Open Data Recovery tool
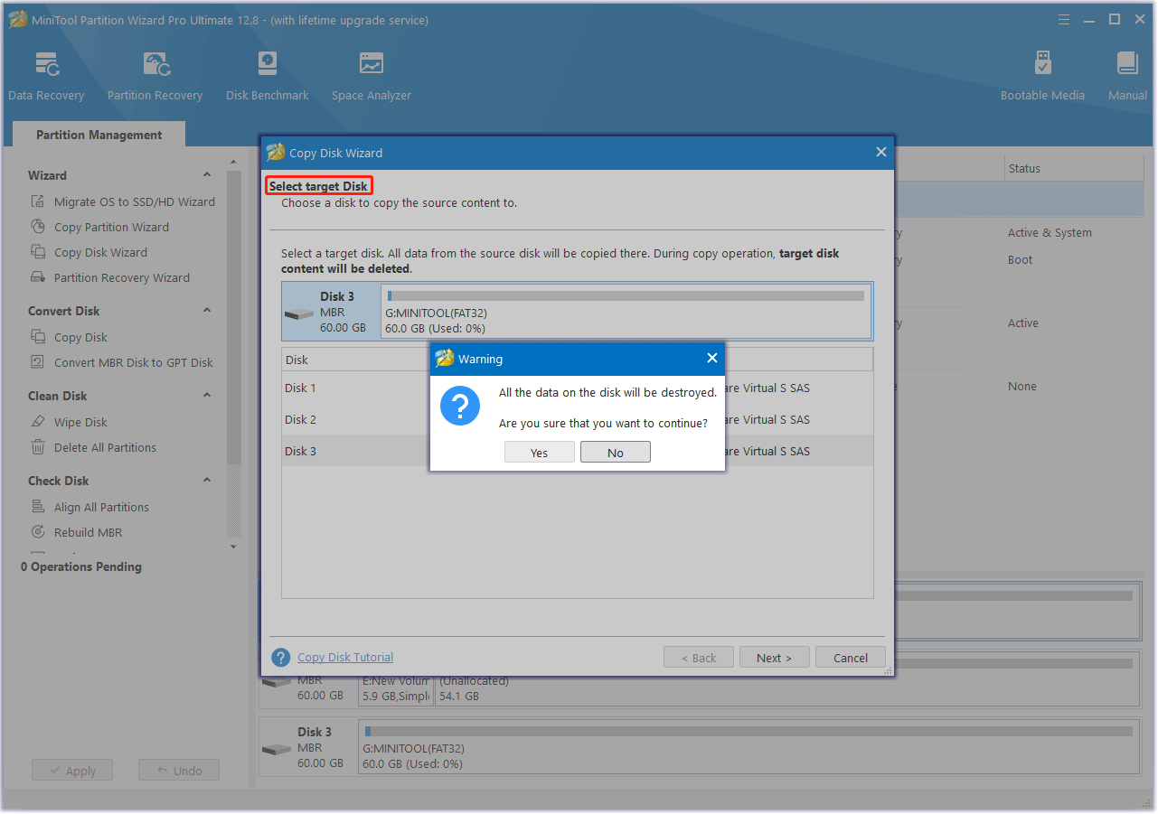The width and height of the screenshot is (1158, 814). [x=46, y=77]
